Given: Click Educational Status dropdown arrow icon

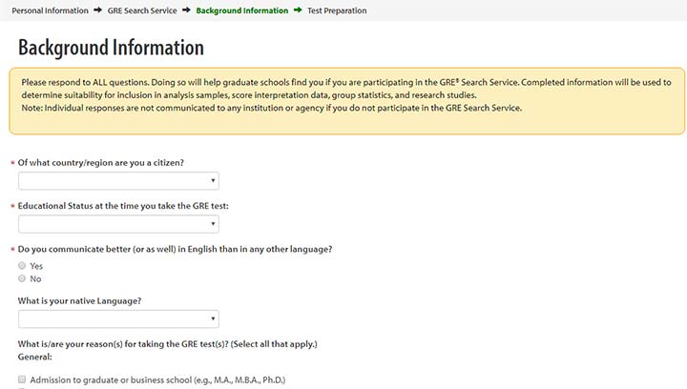Looking at the screenshot, I should click(x=213, y=224).
